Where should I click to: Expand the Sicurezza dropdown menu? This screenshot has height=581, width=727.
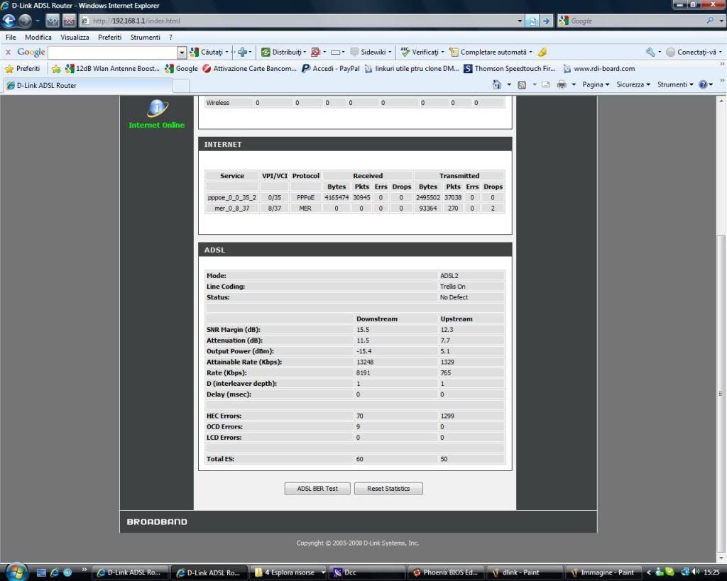633,84
